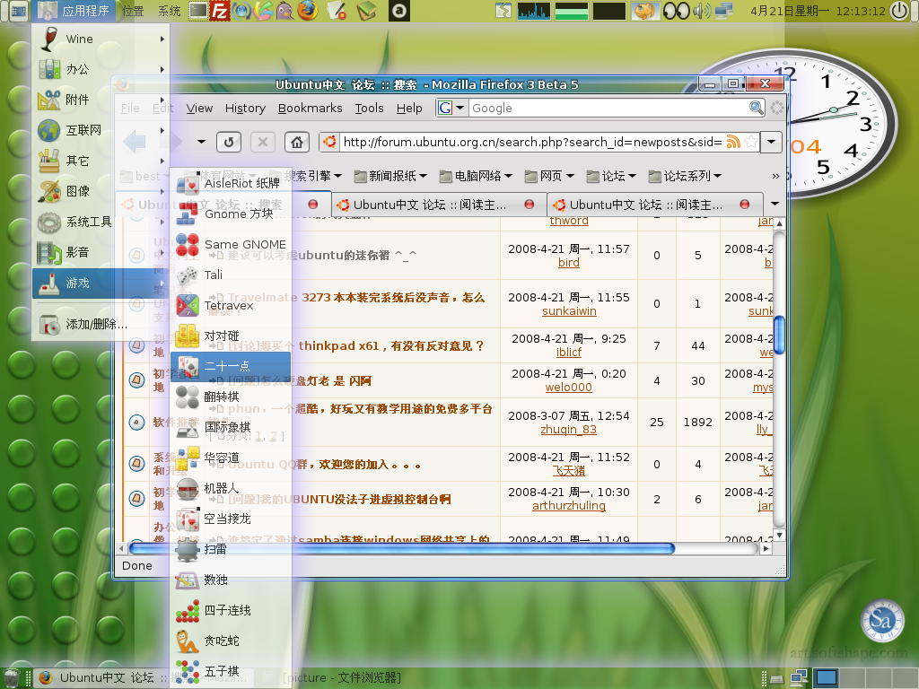Open the blue CPU graph monitor applet

(534, 11)
